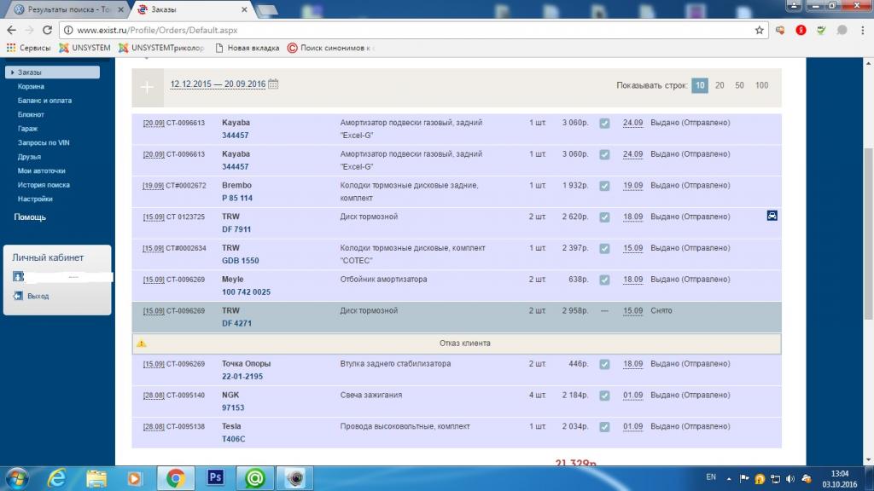This screenshot has width=874, height=491.
Task: Show 50 rows per page
Action: 739,85
